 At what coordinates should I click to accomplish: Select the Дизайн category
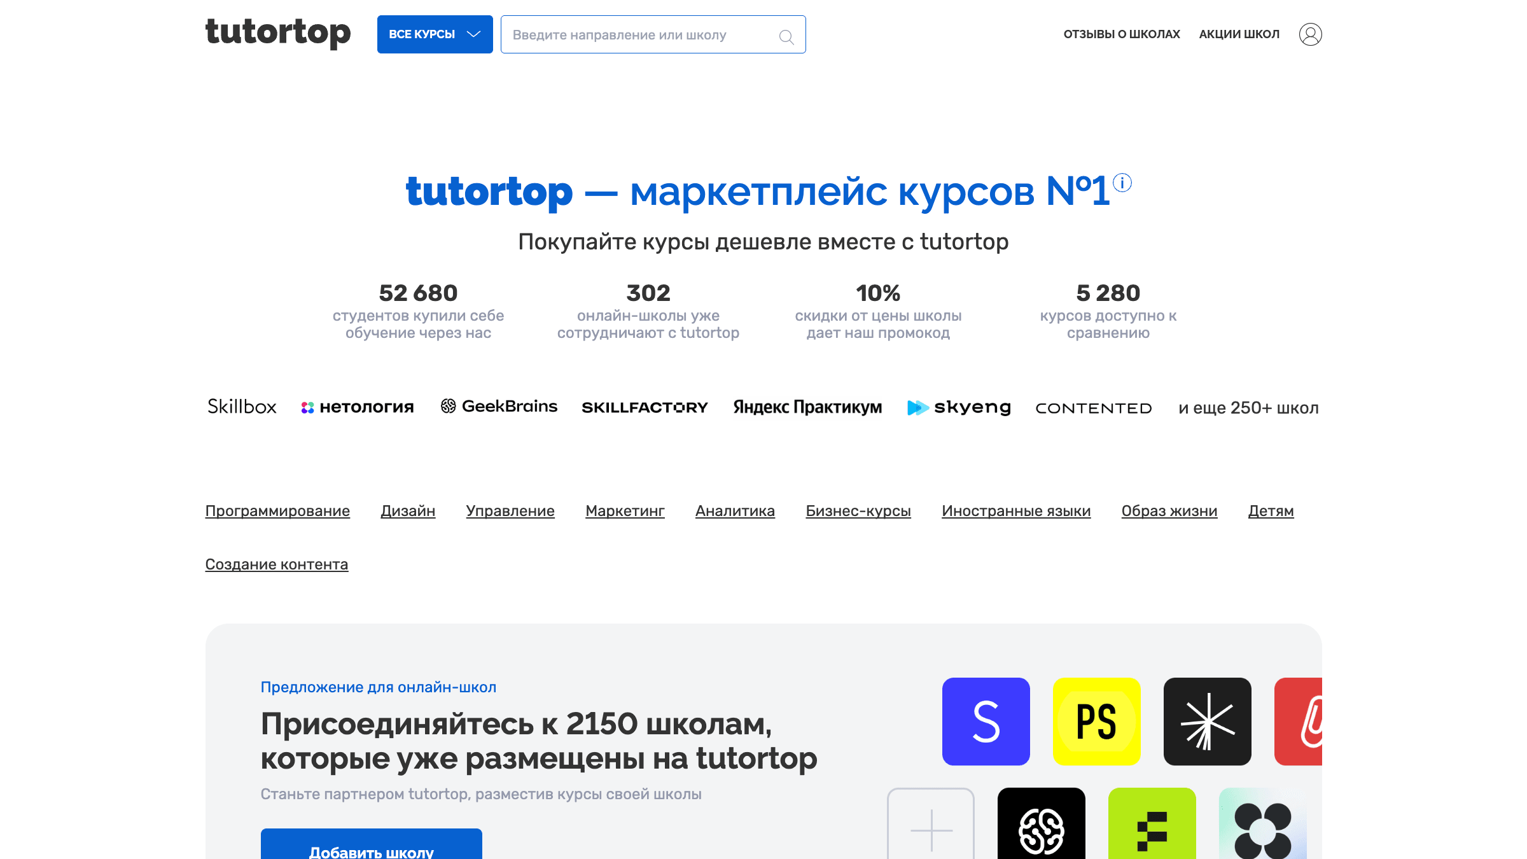pos(408,510)
